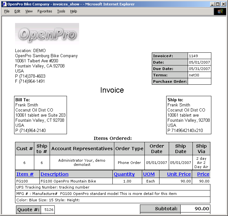The height and width of the screenshot is (216, 228).
Task: Click the Quote number 5126 field
Action: tap(49, 210)
